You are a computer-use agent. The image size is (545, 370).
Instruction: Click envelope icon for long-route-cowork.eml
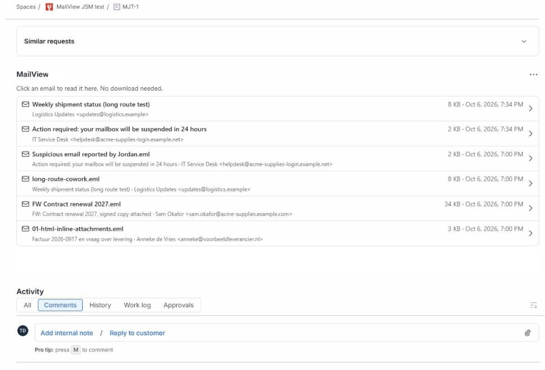click(x=25, y=179)
